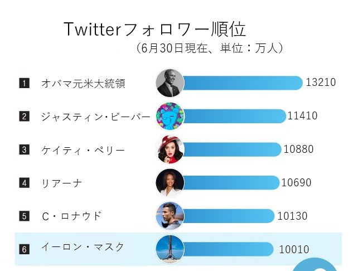Click the blue bar for リアーナ
Viewport: 358px width, 271px height.
(x=231, y=183)
